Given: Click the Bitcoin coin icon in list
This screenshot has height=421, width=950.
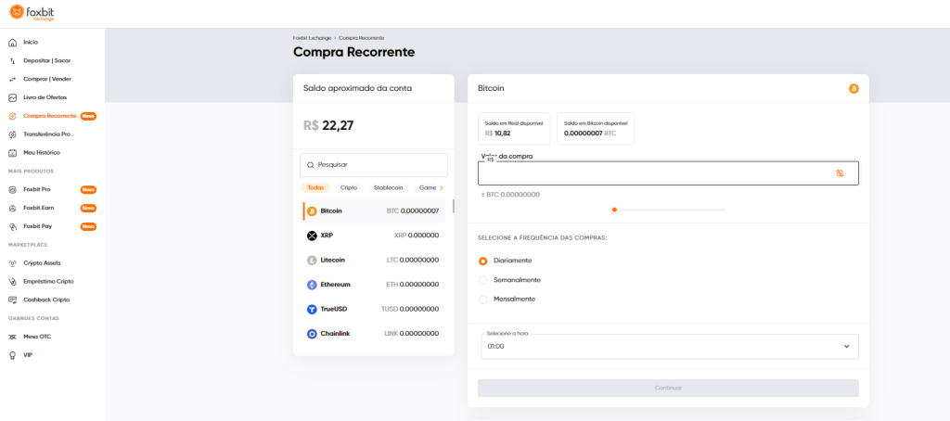Looking at the screenshot, I should [312, 211].
